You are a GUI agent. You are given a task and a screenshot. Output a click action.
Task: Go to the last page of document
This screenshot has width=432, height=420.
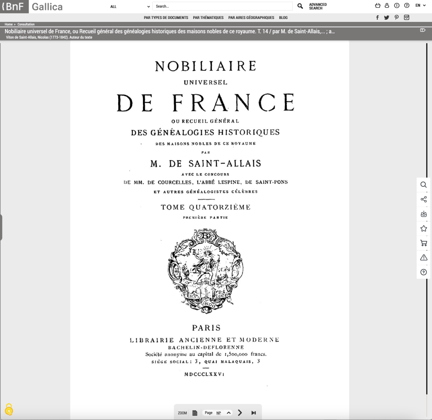[254, 413]
